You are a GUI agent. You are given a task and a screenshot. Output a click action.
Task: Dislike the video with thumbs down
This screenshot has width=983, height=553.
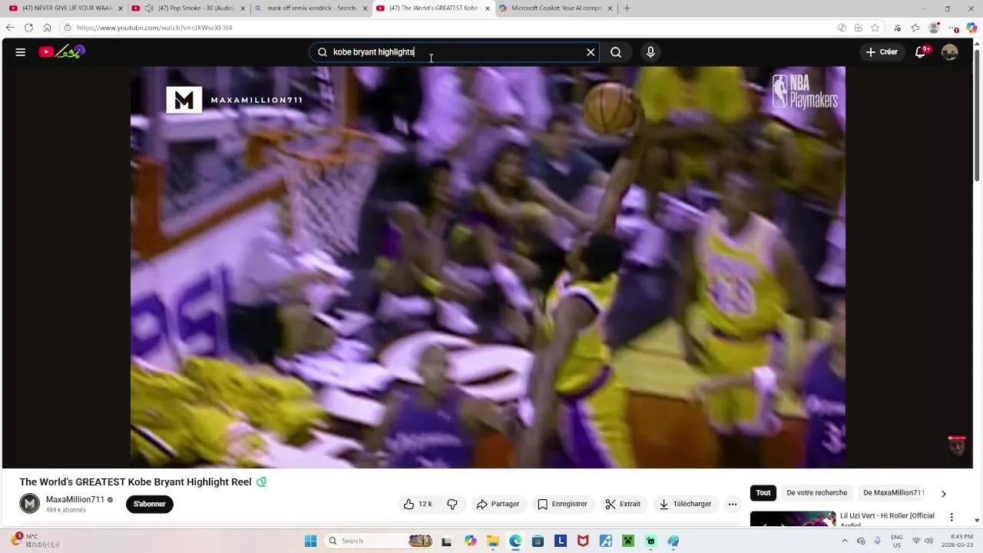pos(452,504)
